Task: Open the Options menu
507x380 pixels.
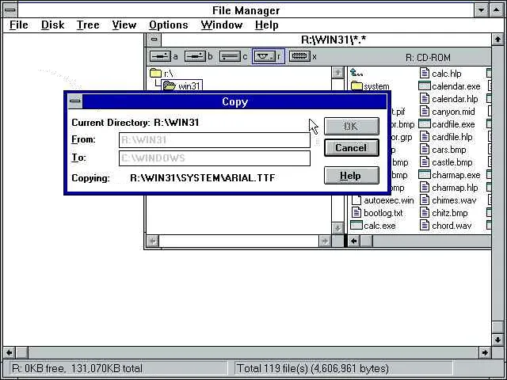Action: 168,25
